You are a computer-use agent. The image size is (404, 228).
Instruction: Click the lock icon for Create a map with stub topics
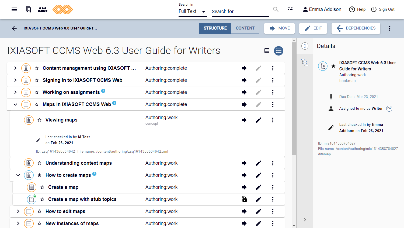coord(244,199)
